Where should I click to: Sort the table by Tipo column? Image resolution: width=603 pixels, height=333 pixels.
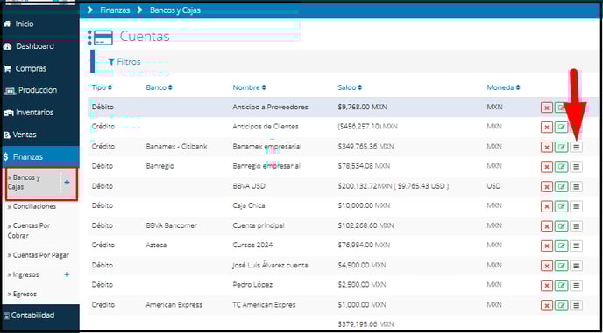[x=102, y=87]
